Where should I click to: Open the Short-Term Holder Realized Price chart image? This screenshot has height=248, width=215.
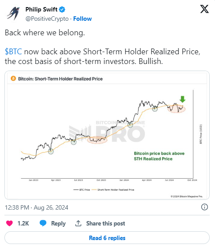(107, 135)
